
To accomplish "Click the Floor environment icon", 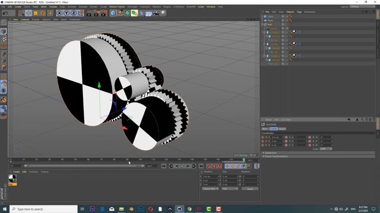I will click(x=148, y=13).
